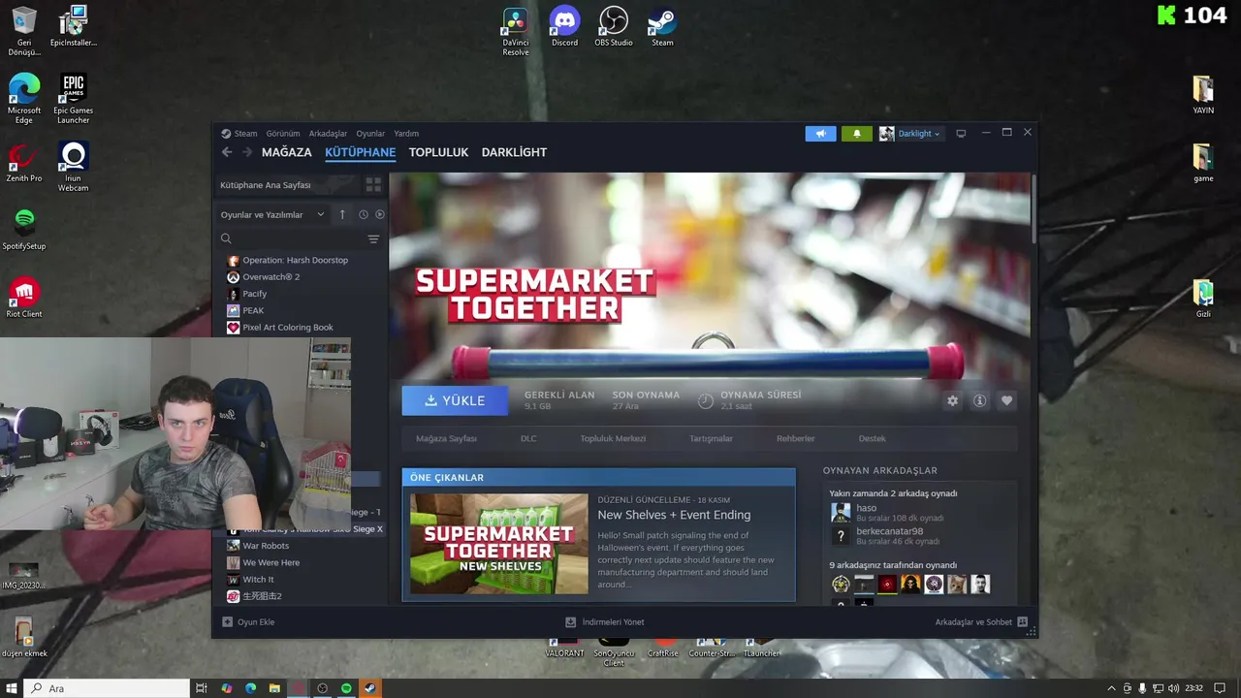
Task: Click Steam's blue megaphone announcements icon
Action: (x=820, y=134)
